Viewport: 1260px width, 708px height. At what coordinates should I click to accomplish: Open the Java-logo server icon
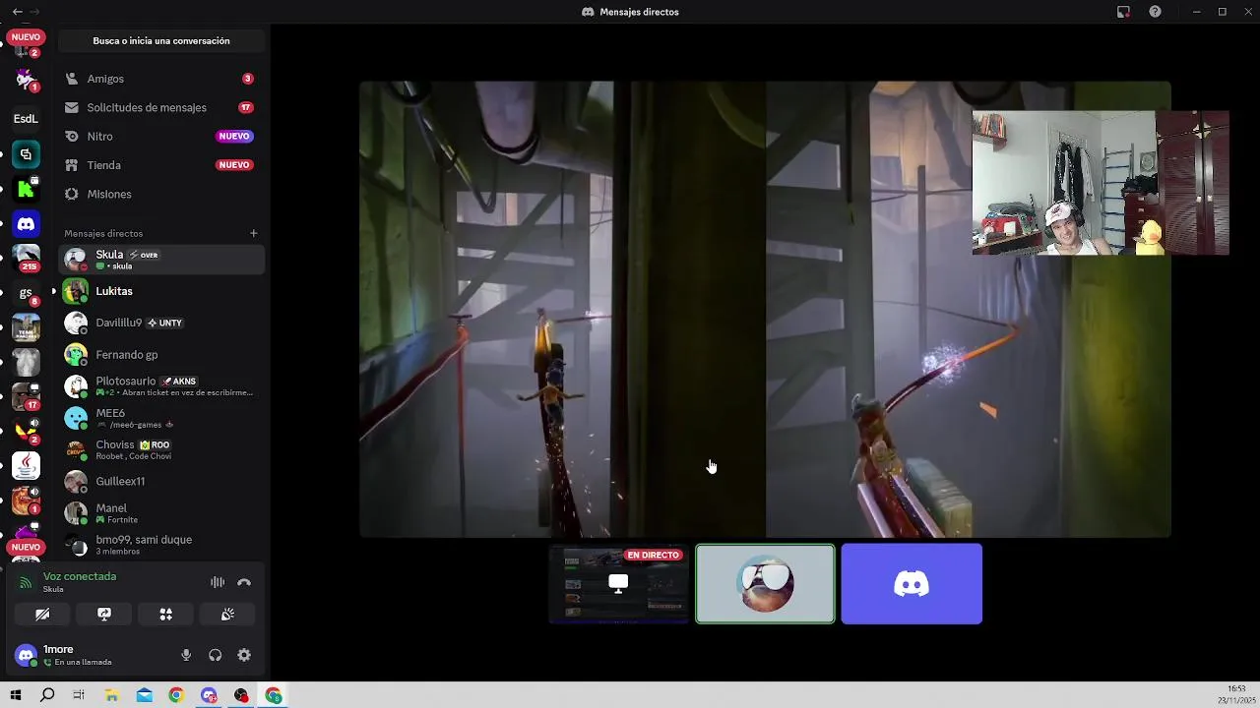[26, 464]
